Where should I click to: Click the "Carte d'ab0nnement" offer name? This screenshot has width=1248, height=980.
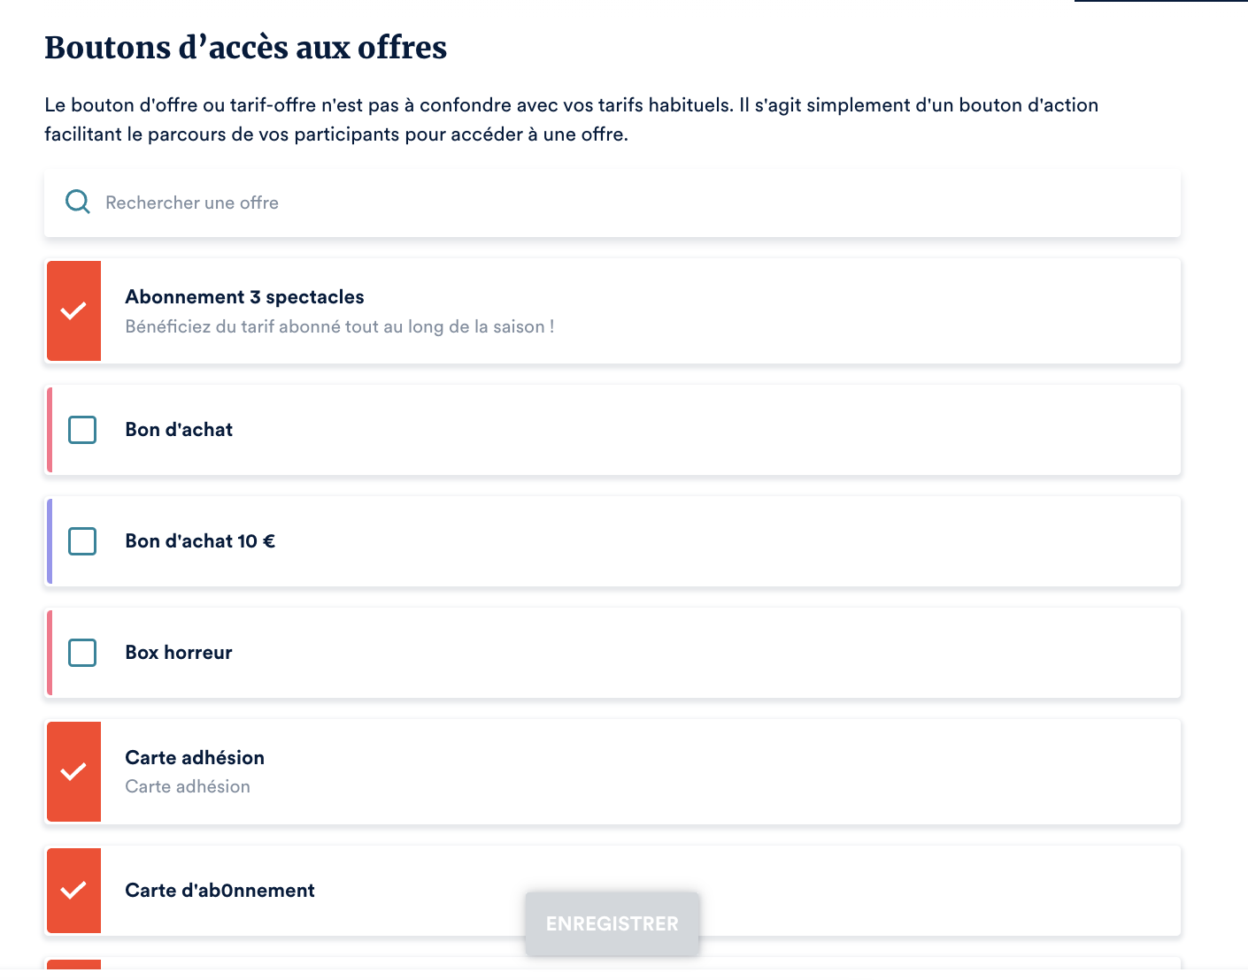coord(220,891)
